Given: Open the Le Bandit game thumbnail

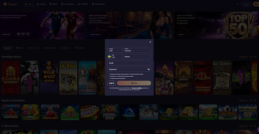Looking at the screenshot, I should click(222, 78).
